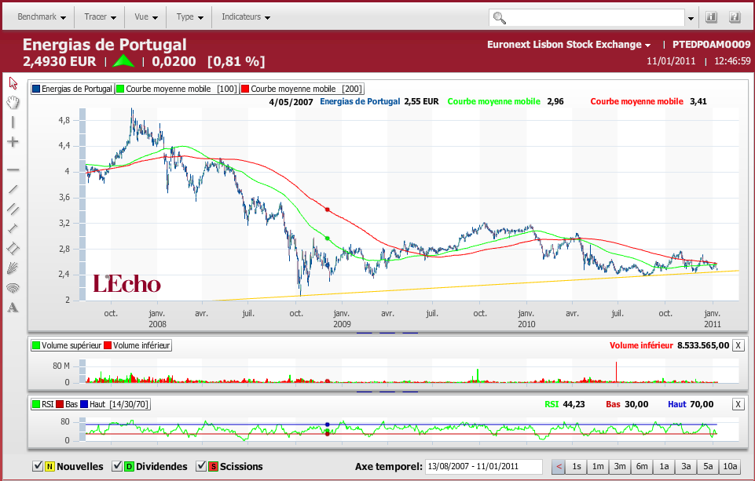Pick the vertical line drawing tool
Image resolution: width=755 pixels, height=481 pixels.
(13, 122)
